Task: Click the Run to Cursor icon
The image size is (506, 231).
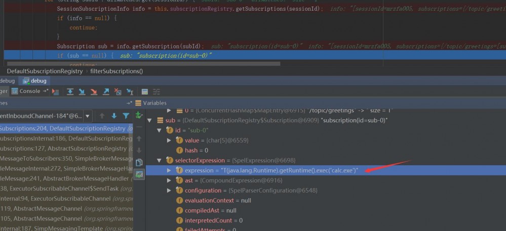Action: pos(130,92)
